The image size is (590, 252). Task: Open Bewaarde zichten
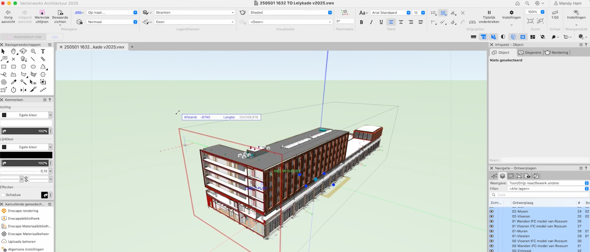[x=60, y=17]
